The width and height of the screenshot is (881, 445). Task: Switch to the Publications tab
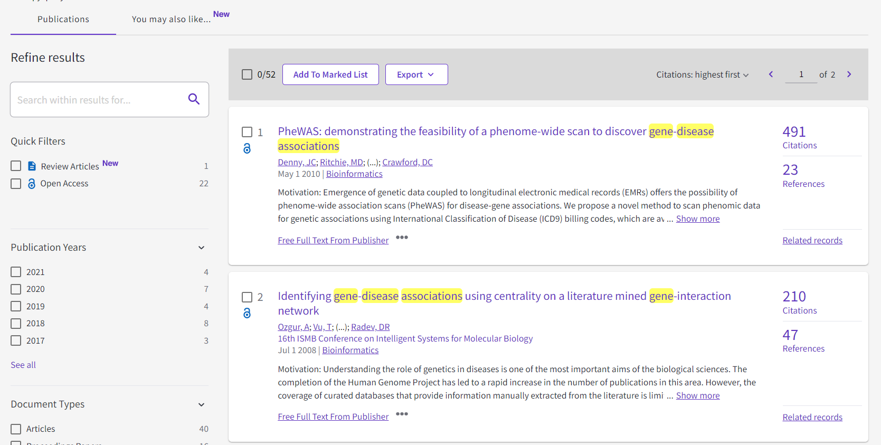[x=63, y=19]
